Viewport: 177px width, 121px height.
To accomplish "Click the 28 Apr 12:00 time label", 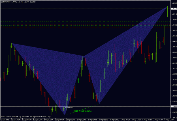I will pos(103,120).
